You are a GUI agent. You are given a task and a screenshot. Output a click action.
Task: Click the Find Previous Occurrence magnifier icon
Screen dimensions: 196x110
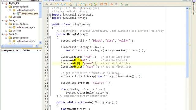click(x=61, y=5)
